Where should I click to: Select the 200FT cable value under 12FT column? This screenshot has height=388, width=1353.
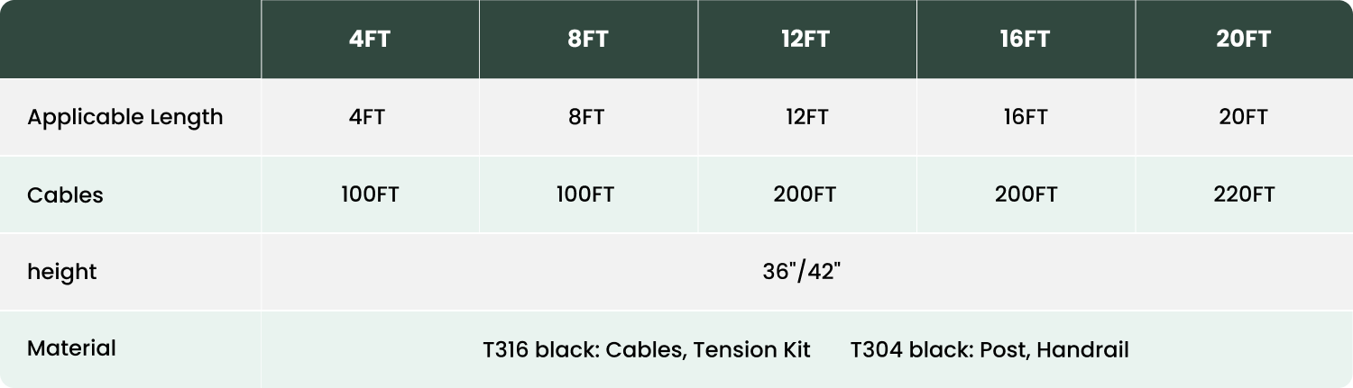pyautogui.click(x=805, y=194)
